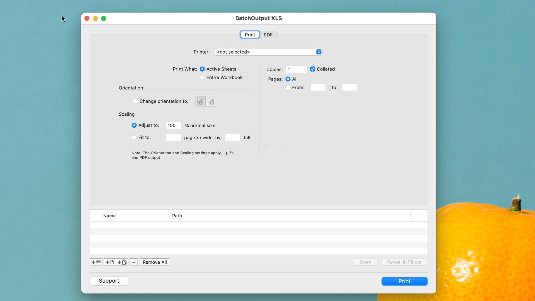Viewport: 535px width, 301px height.
Task: Click the green zoom window button
Action: [x=104, y=18]
